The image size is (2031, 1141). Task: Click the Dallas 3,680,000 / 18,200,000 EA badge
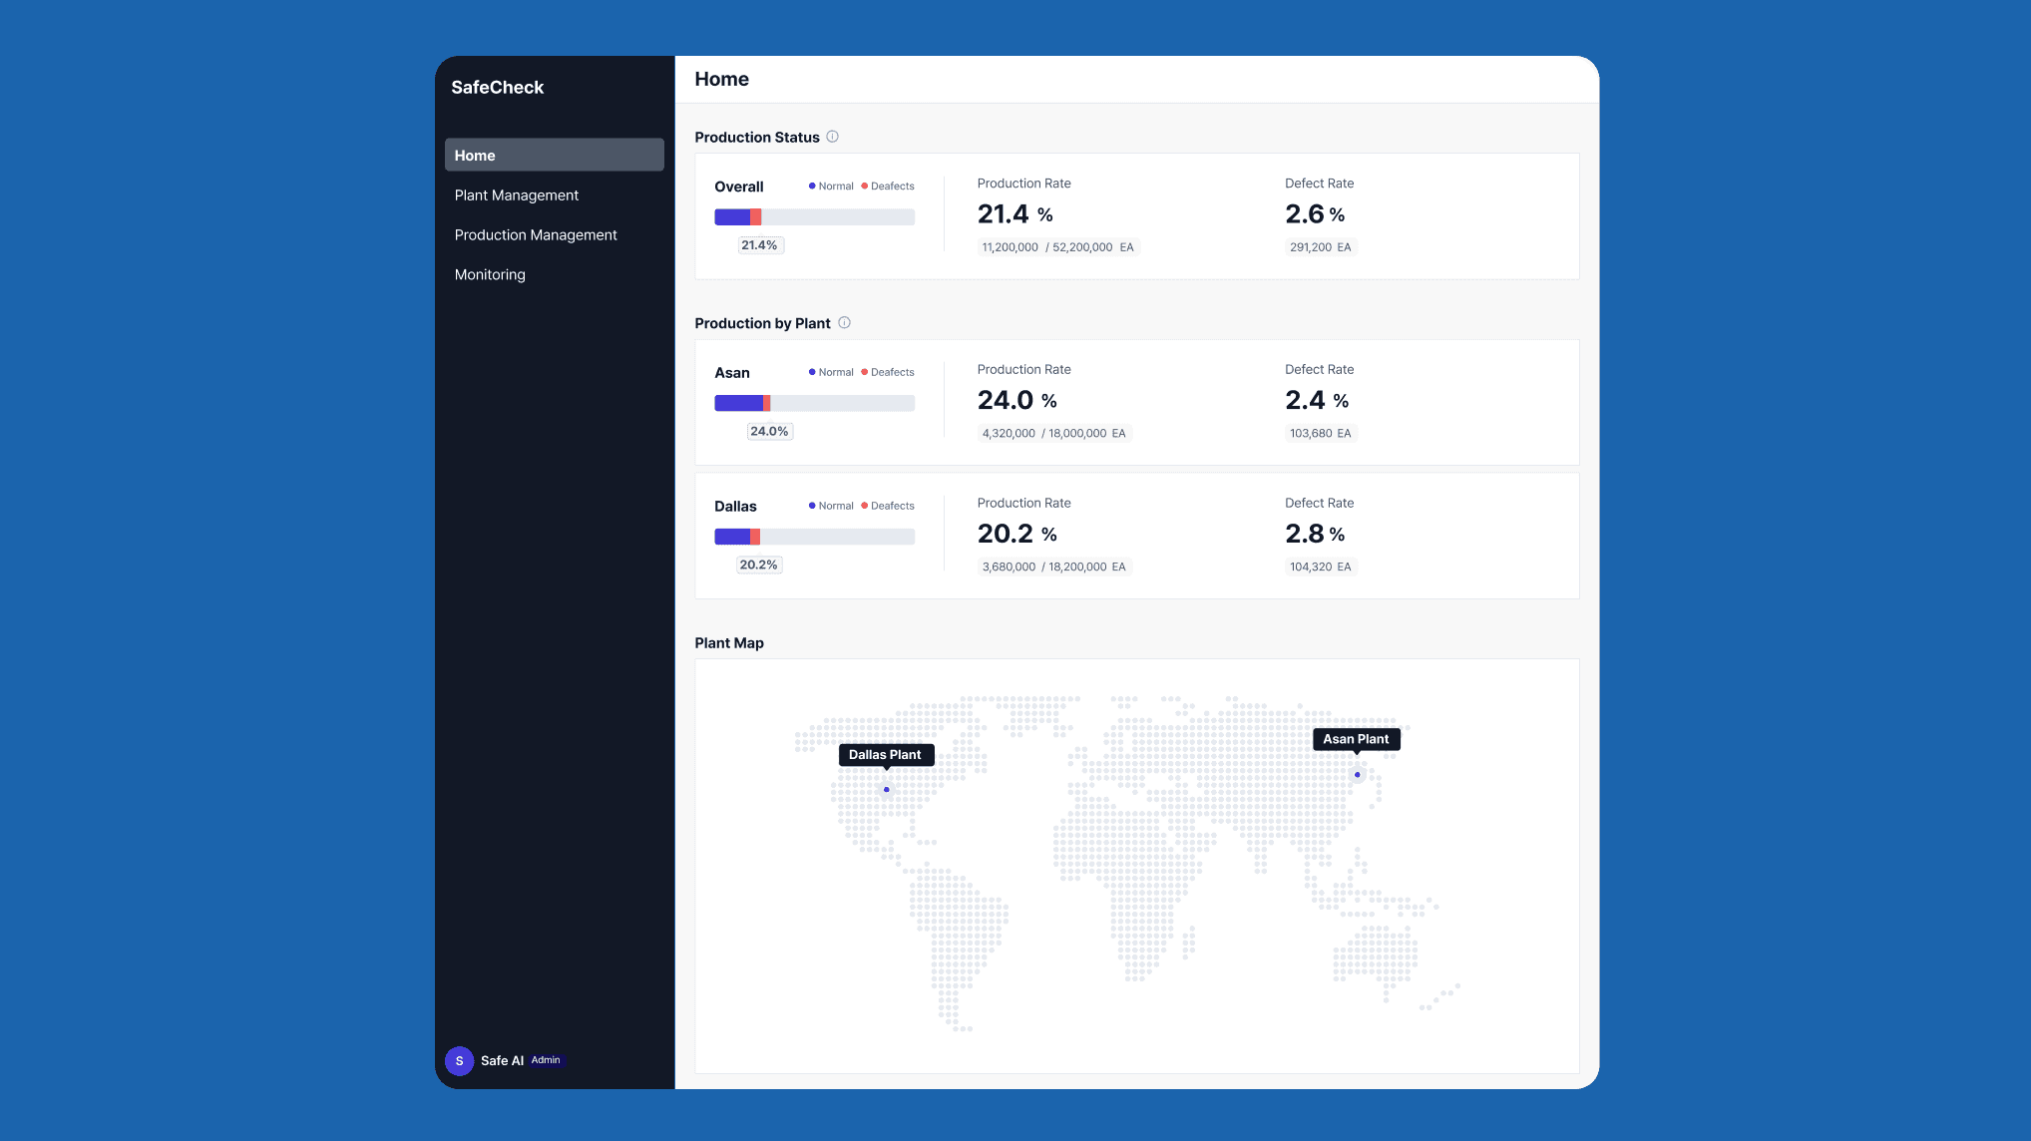(1053, 567)
